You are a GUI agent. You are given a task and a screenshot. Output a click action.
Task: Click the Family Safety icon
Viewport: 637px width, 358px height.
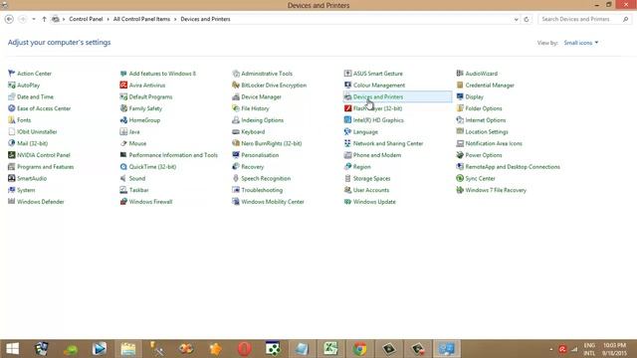(123, 108)
